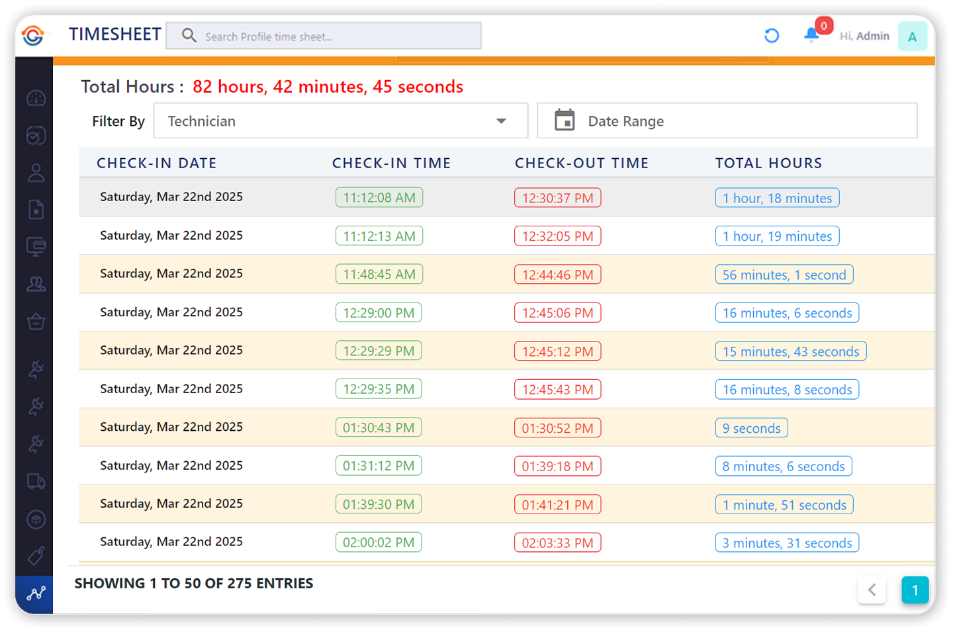Open the notifications bell

811,36
